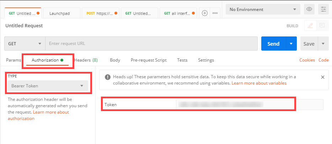Switch to the Launchpad tab

click(x=61, y=13)
